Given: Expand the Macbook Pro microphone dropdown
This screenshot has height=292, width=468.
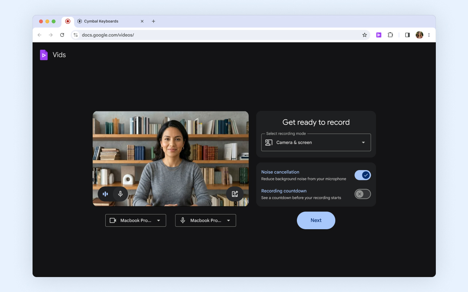Looking at the screenshot, I should (x=228, y=220).
